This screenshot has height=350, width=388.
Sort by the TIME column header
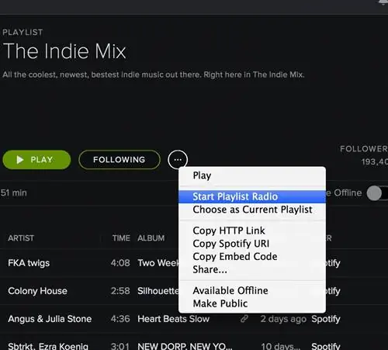click(121, 238)
